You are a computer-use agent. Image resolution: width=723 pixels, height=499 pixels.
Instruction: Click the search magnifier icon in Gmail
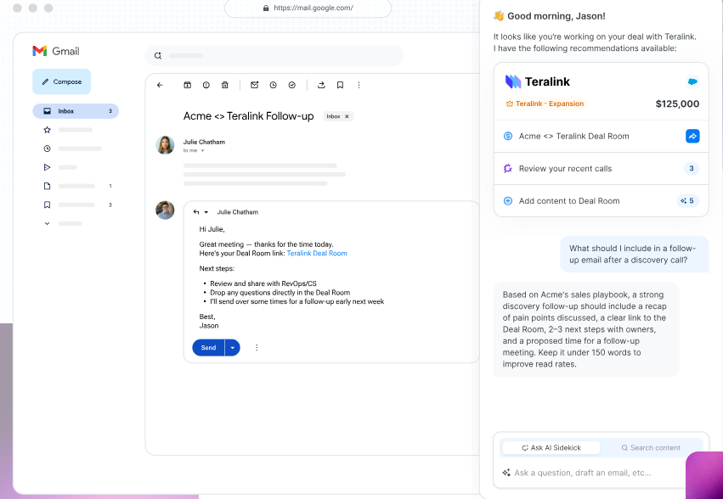coord(158,56)
